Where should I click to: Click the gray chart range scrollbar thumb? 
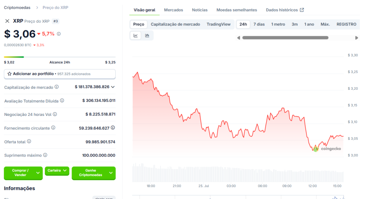[x=285, y=37]
